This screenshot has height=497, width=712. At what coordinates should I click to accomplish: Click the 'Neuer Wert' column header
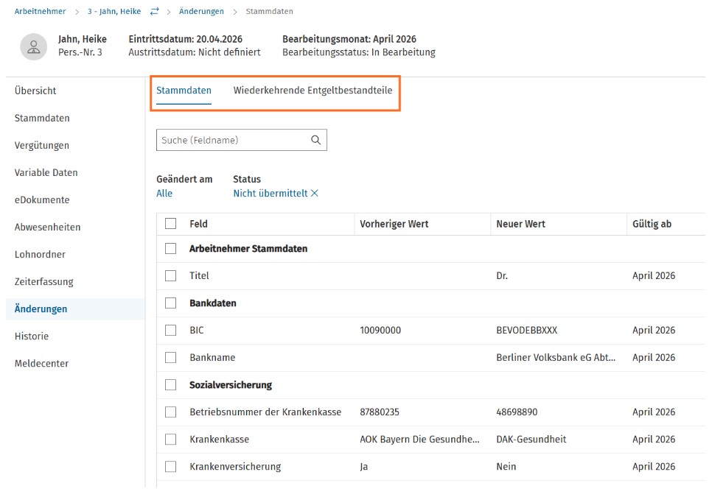(x=521, y=224)
